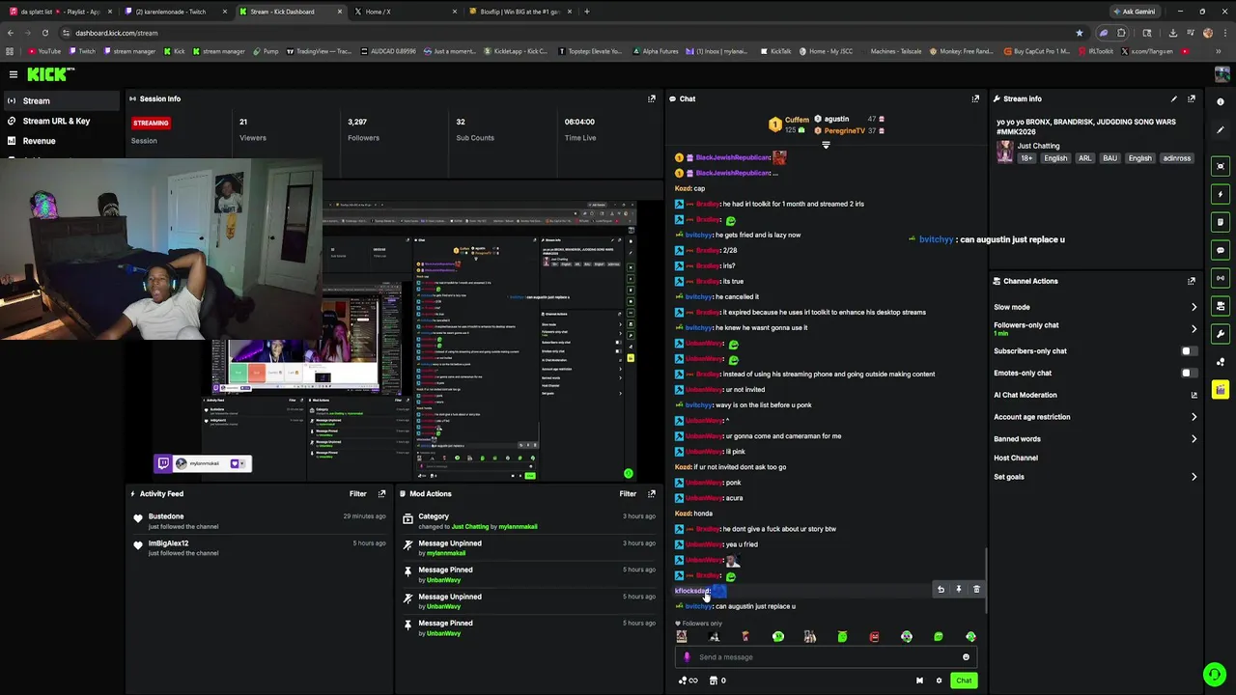Toggle Emotes-only chat switch
1236x695 pixels.
click(x=1189, y=373)
